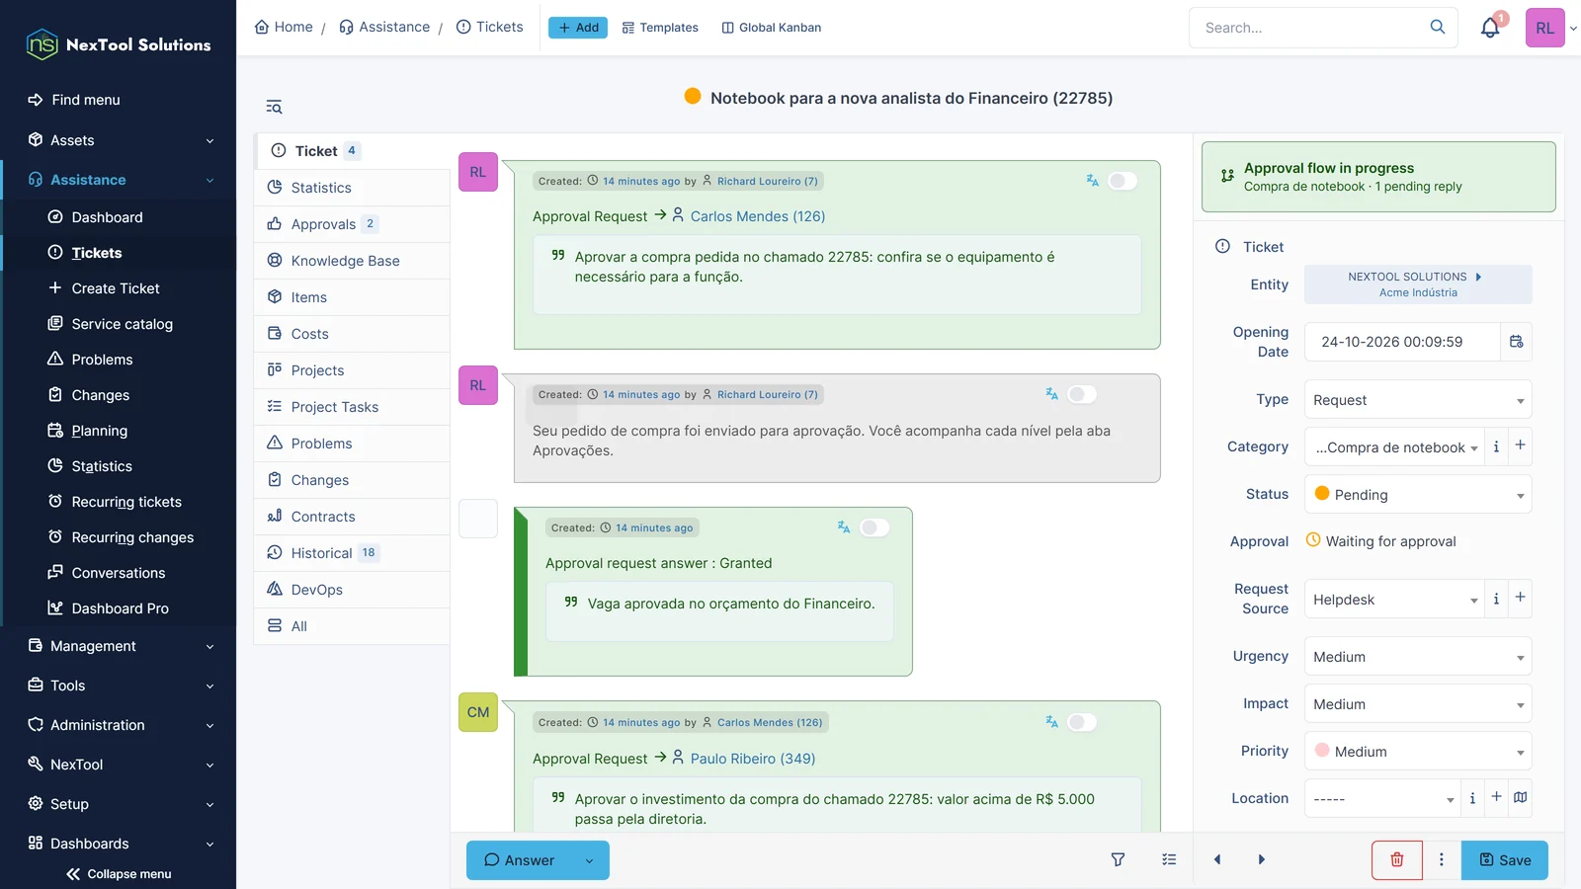Viewport: 1581px width, 889px height.
Task: Toggle switch on Carlos Mendes approval request
Action: [1123, 181]
